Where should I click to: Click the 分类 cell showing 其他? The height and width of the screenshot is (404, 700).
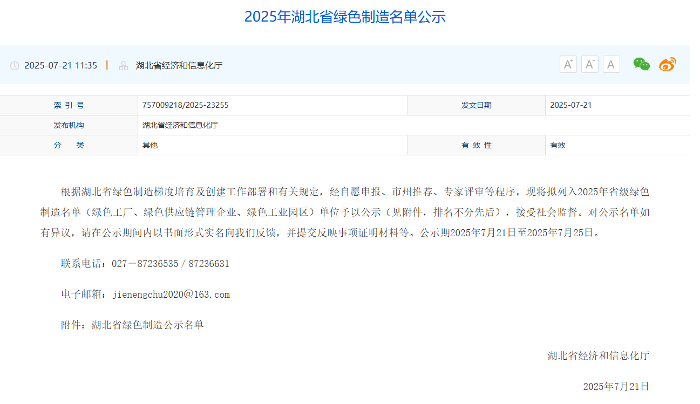148,145
